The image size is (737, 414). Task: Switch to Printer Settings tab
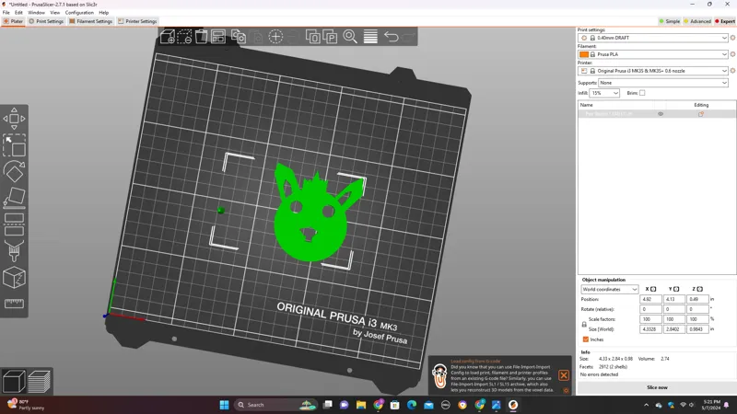pyautogui.click(x=137, y=21)
